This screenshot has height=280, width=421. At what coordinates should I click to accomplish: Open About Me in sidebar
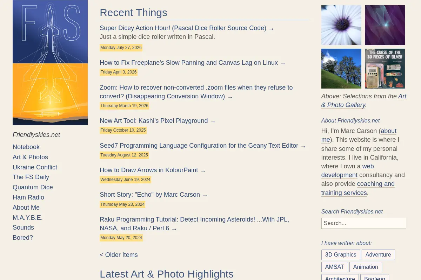[26, 208]
